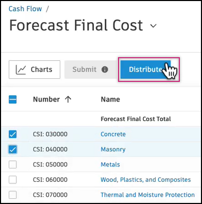Open the Concrete link
202x204 pixels.
(x=113, y=134)
